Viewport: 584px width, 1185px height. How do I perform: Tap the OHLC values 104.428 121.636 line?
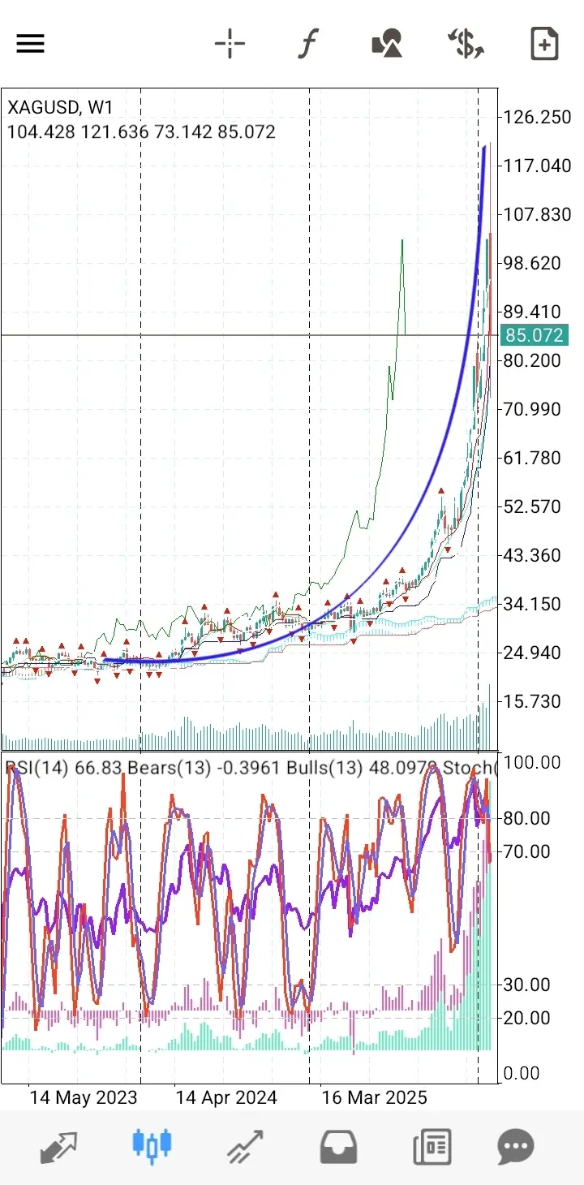(141, 131)
